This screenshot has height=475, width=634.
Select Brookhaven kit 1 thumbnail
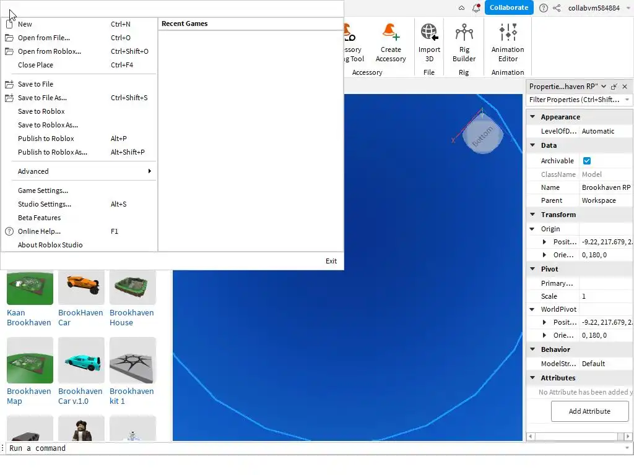coord(132,361)
